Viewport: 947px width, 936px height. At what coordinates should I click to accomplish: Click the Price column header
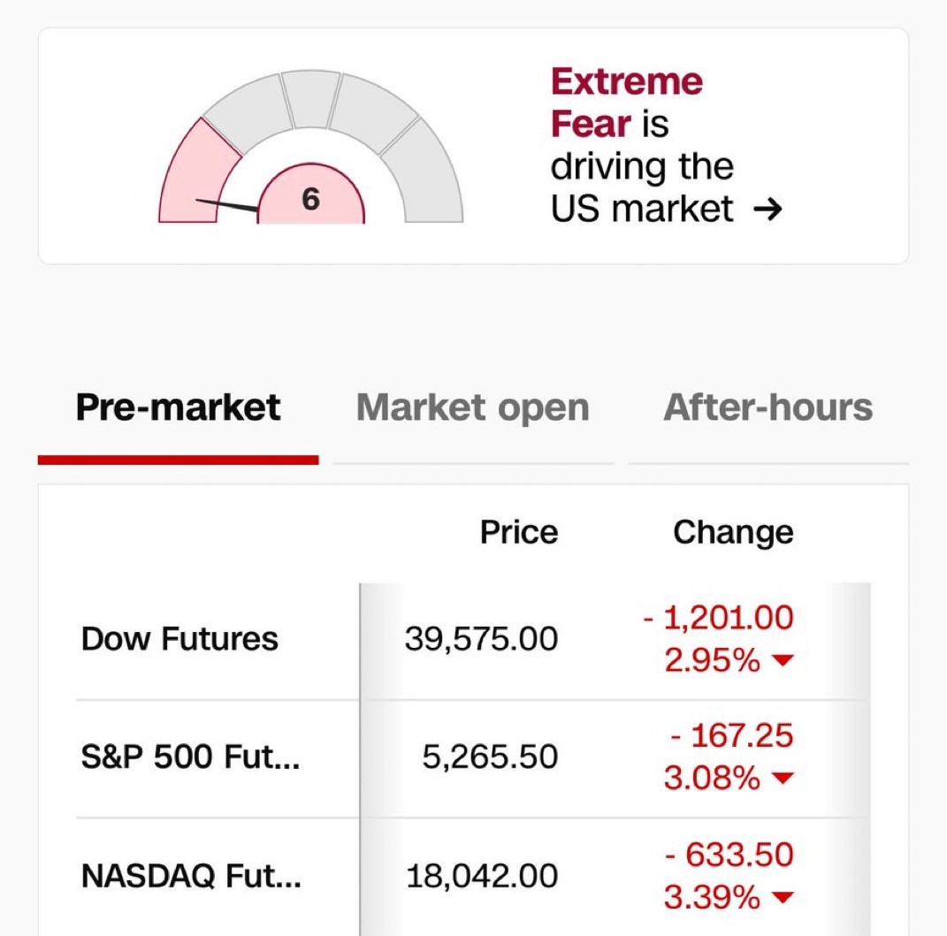coord(519,532)
